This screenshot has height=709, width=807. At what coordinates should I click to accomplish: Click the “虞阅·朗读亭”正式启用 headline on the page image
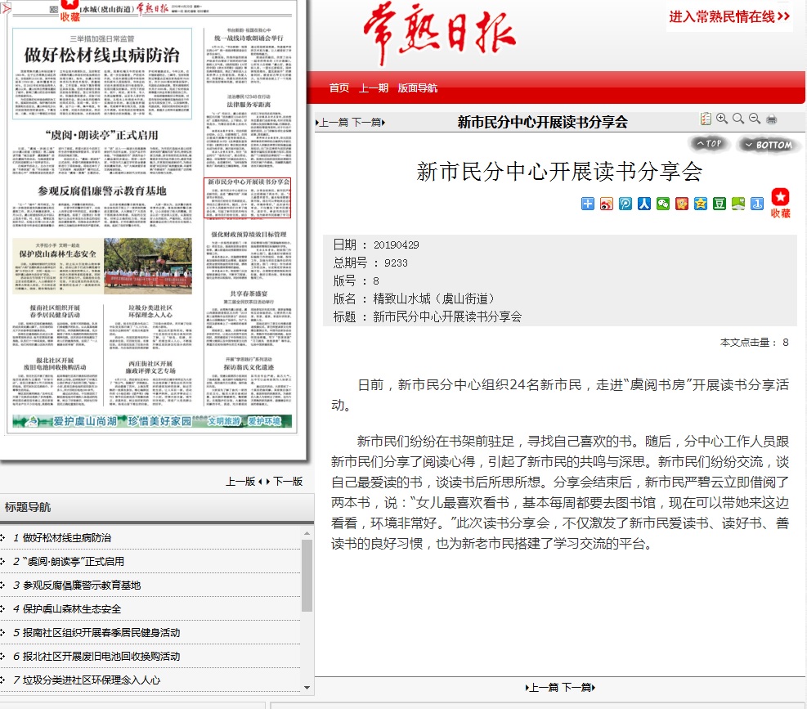(x=102, y=135)
